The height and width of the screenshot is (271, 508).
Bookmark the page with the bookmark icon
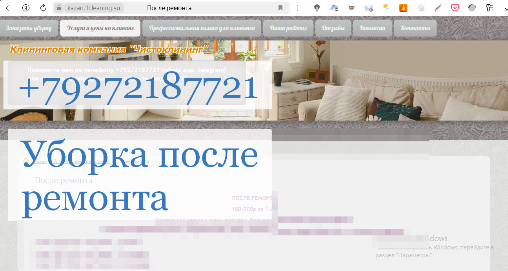click(280, 8)
